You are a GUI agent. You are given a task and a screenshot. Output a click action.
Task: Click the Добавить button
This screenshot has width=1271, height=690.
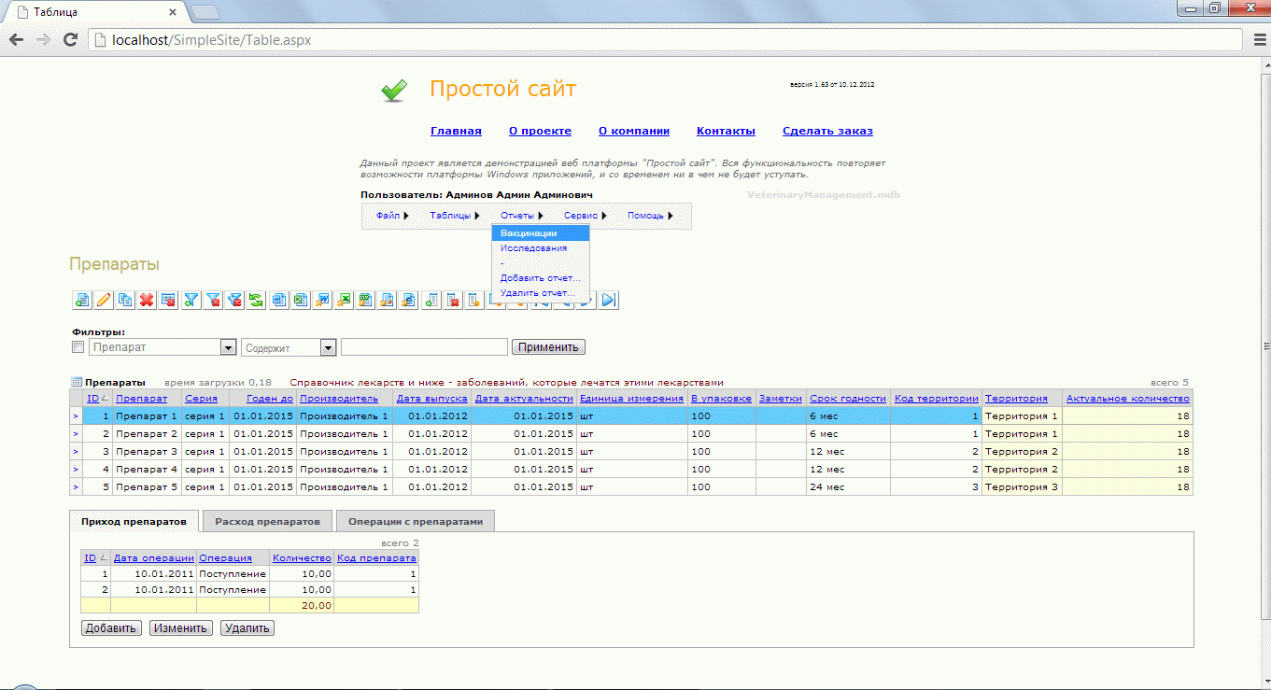(x=111, y=627)
